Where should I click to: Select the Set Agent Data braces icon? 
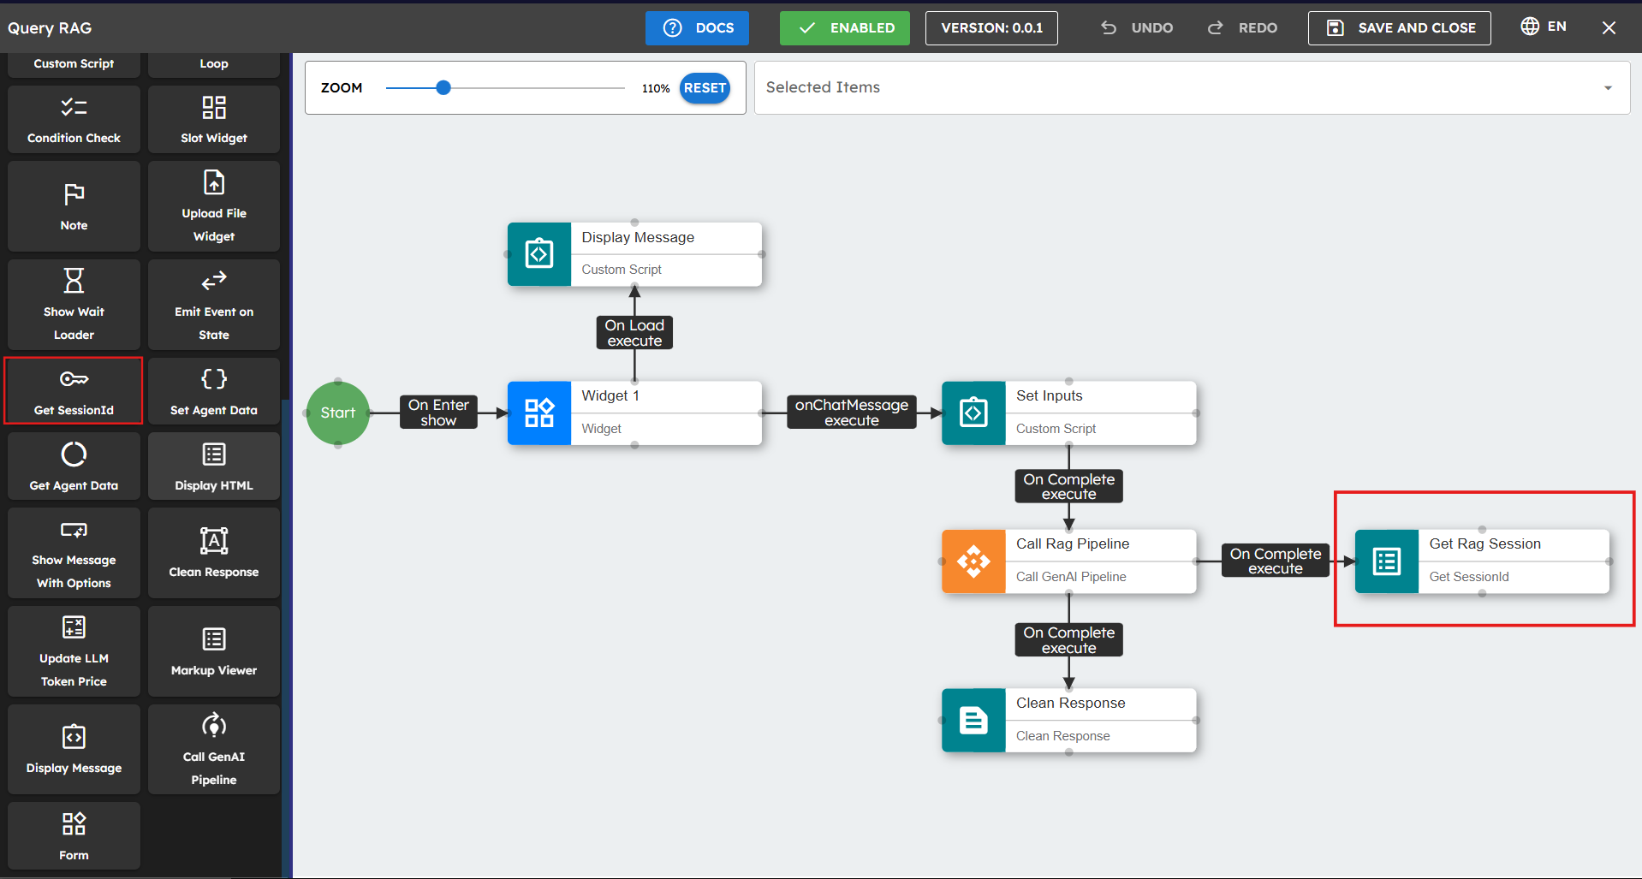coord(213,378)
